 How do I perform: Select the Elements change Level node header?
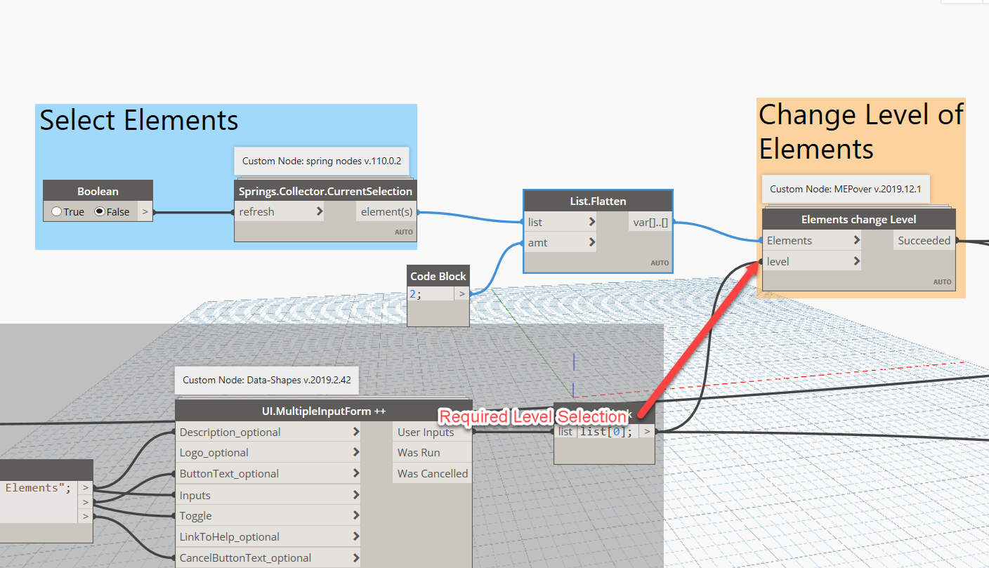tap(858, 219)
